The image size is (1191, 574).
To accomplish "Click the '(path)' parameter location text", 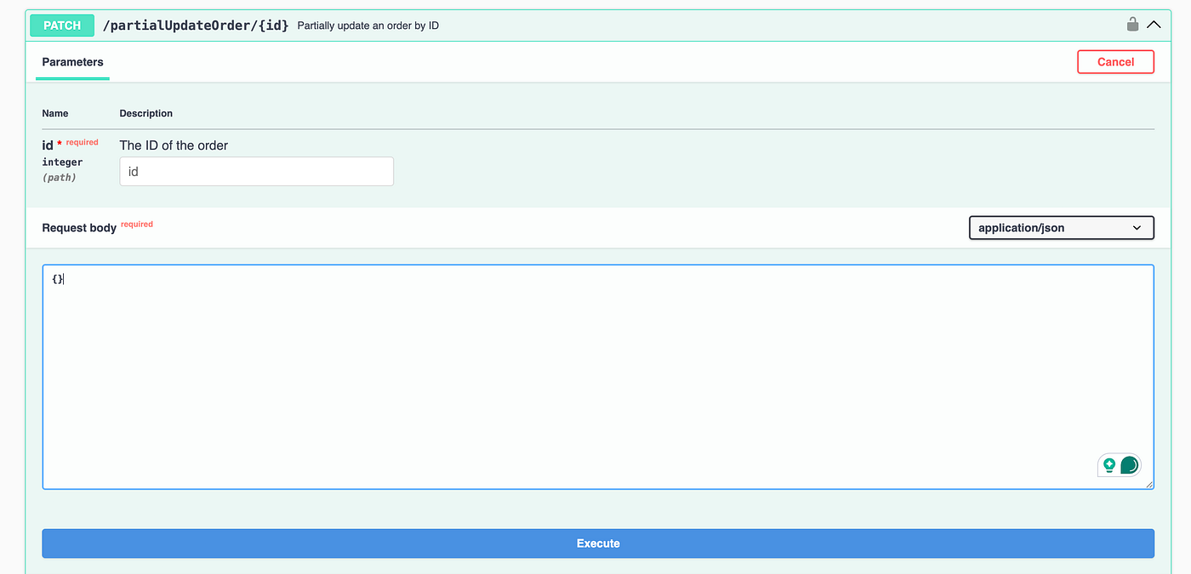I will 59,178.
